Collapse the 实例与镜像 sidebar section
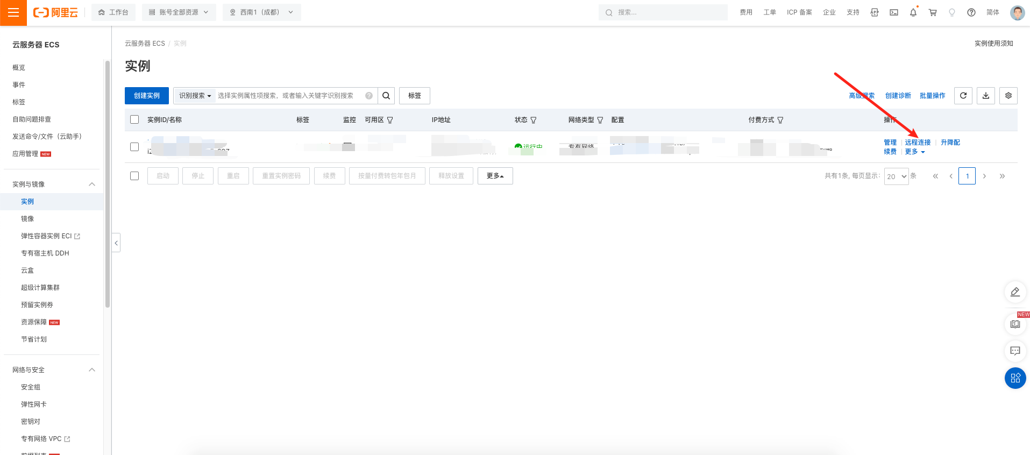 [91, 184]
